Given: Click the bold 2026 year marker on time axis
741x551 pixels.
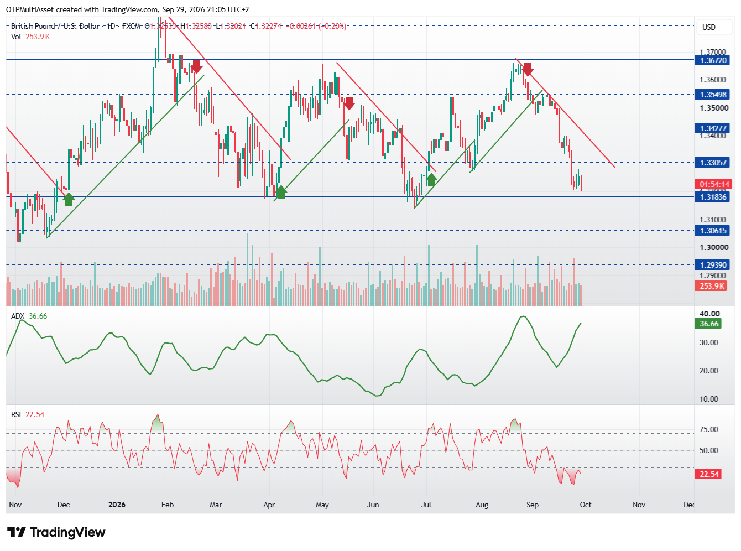Looking at the screenshot, I should 117,505.
